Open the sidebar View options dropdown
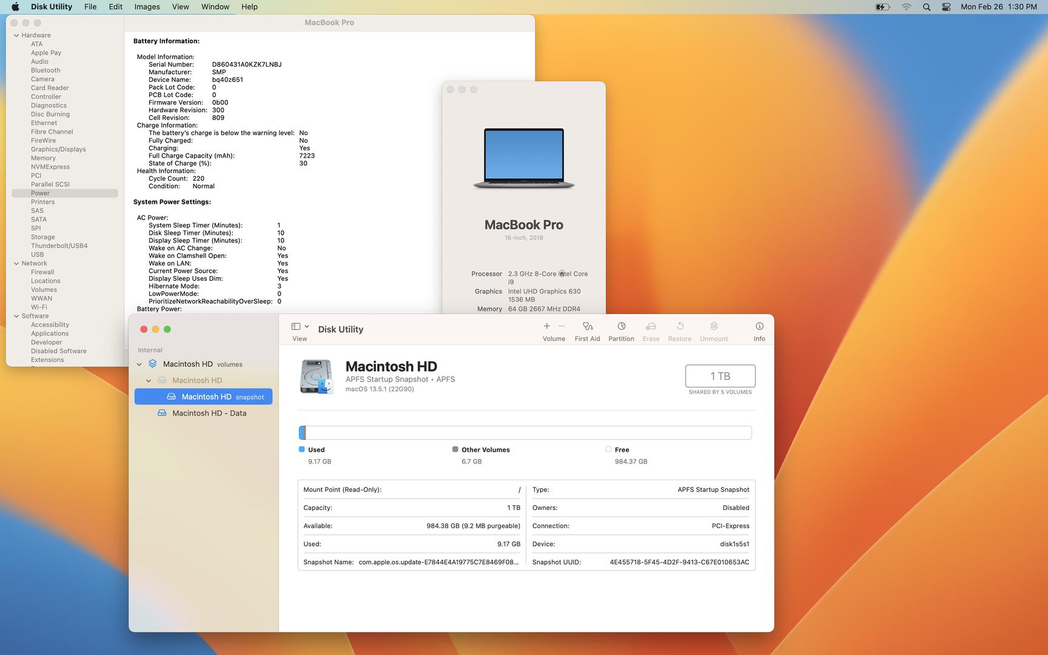 300,326
